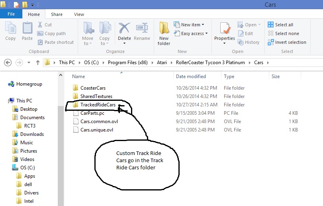
Task: Click the Rename icon
Action: tap(142, 28)
